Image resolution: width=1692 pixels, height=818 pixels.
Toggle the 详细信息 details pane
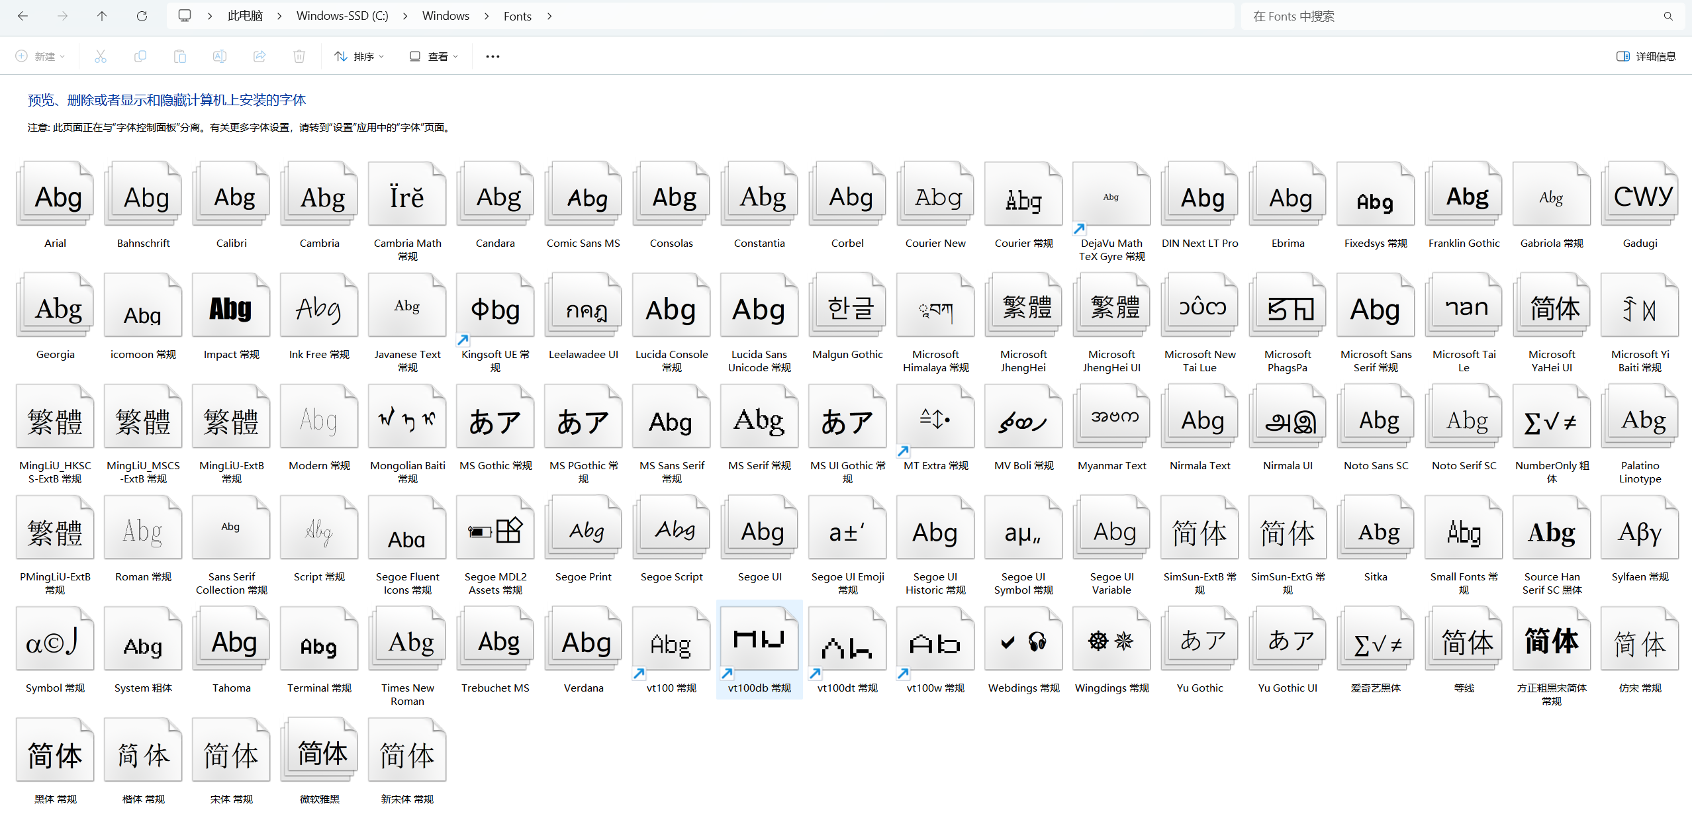click(x=1646, y=56)
